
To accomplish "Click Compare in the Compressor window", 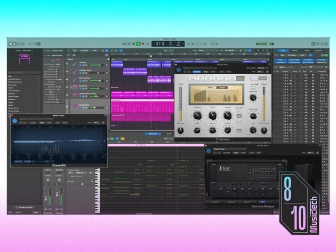I will click(197, 72).
